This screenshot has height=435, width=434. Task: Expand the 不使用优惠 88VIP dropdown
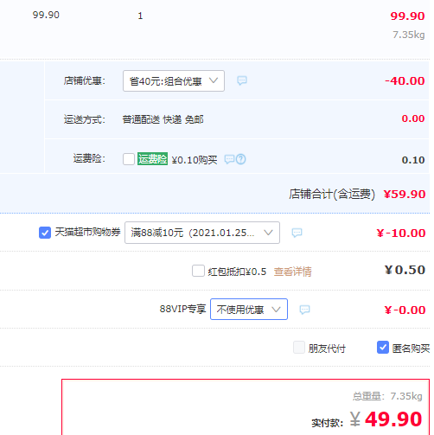pos(249,310)
